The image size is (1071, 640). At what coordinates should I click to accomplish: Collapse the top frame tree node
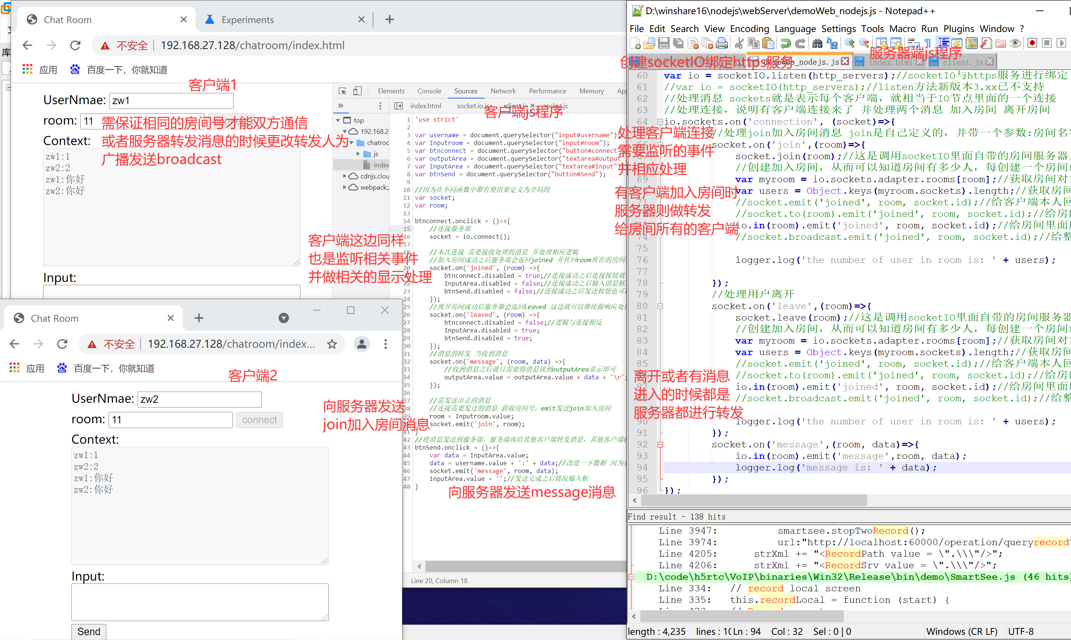[x=338, y=120]
